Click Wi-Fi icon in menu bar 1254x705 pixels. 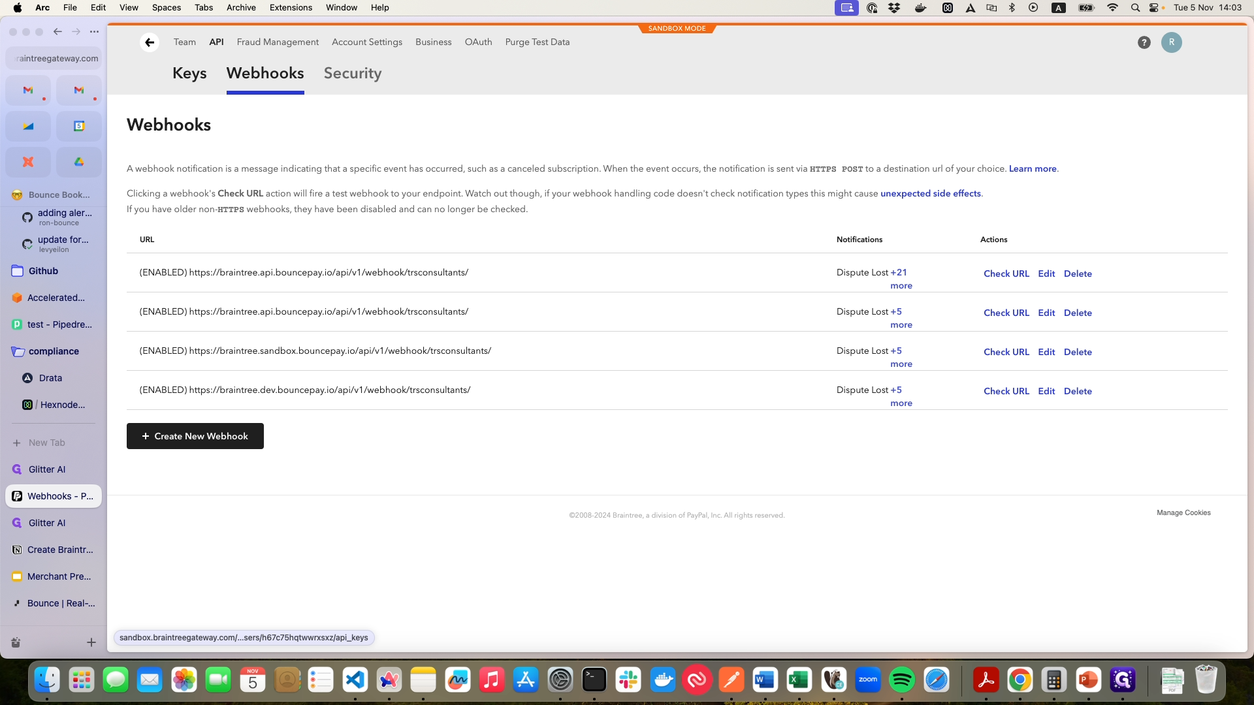coord(1112,8)
